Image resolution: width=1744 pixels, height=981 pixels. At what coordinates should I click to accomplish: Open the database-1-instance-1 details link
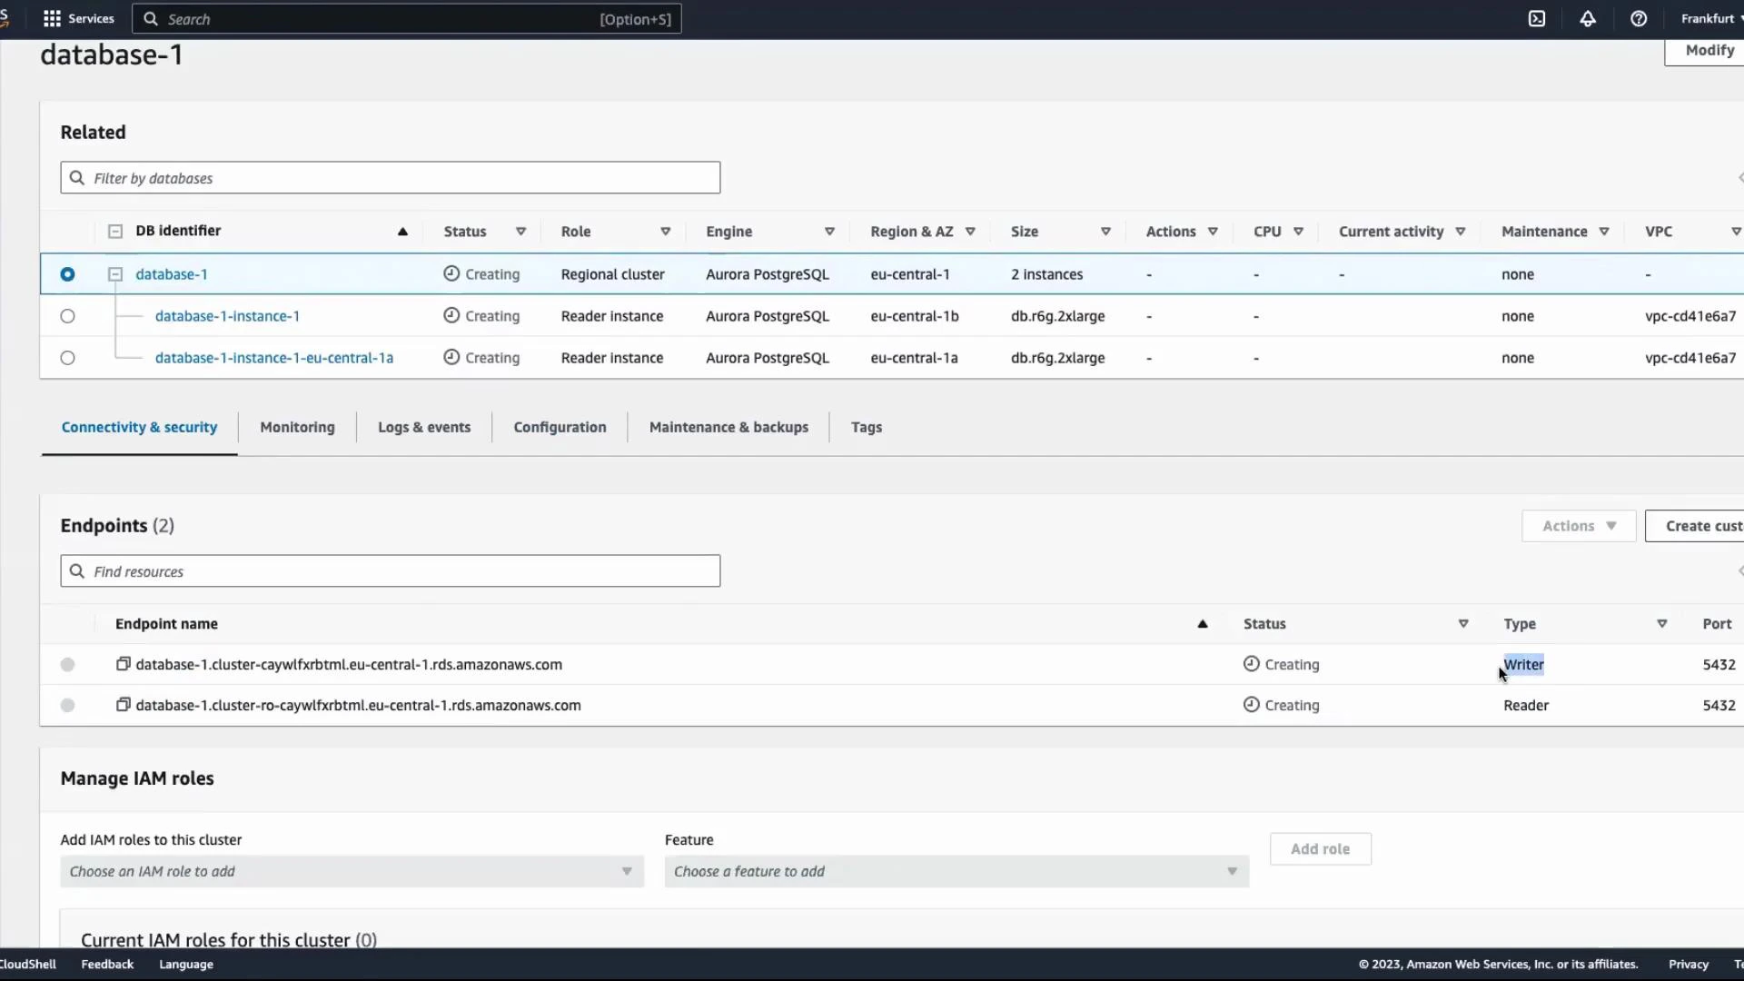(227, 315)
